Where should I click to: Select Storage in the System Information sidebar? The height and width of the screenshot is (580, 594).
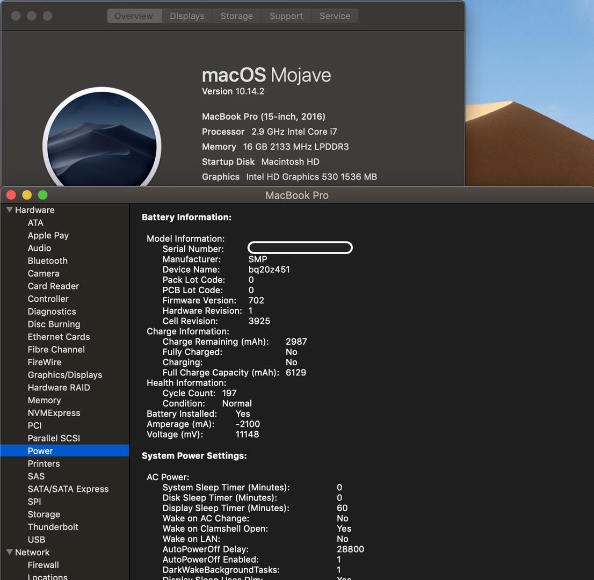pyautogui.click(x=44, y=514)
